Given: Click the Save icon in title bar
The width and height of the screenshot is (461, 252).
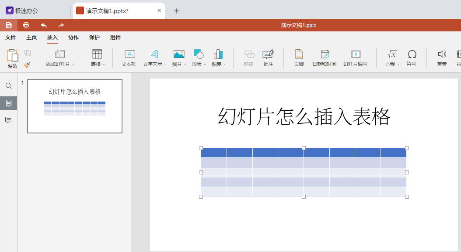Looking at the screenshot, I should 8,25.
